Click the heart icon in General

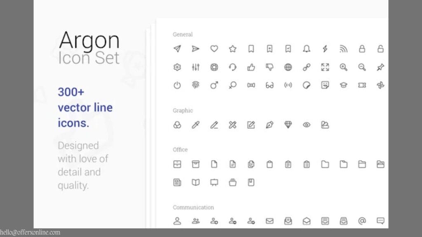214,49
